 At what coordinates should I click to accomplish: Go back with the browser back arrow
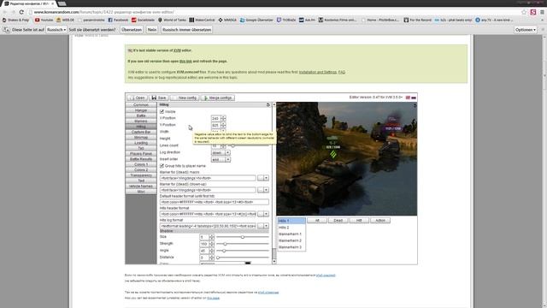click(5, 12)
